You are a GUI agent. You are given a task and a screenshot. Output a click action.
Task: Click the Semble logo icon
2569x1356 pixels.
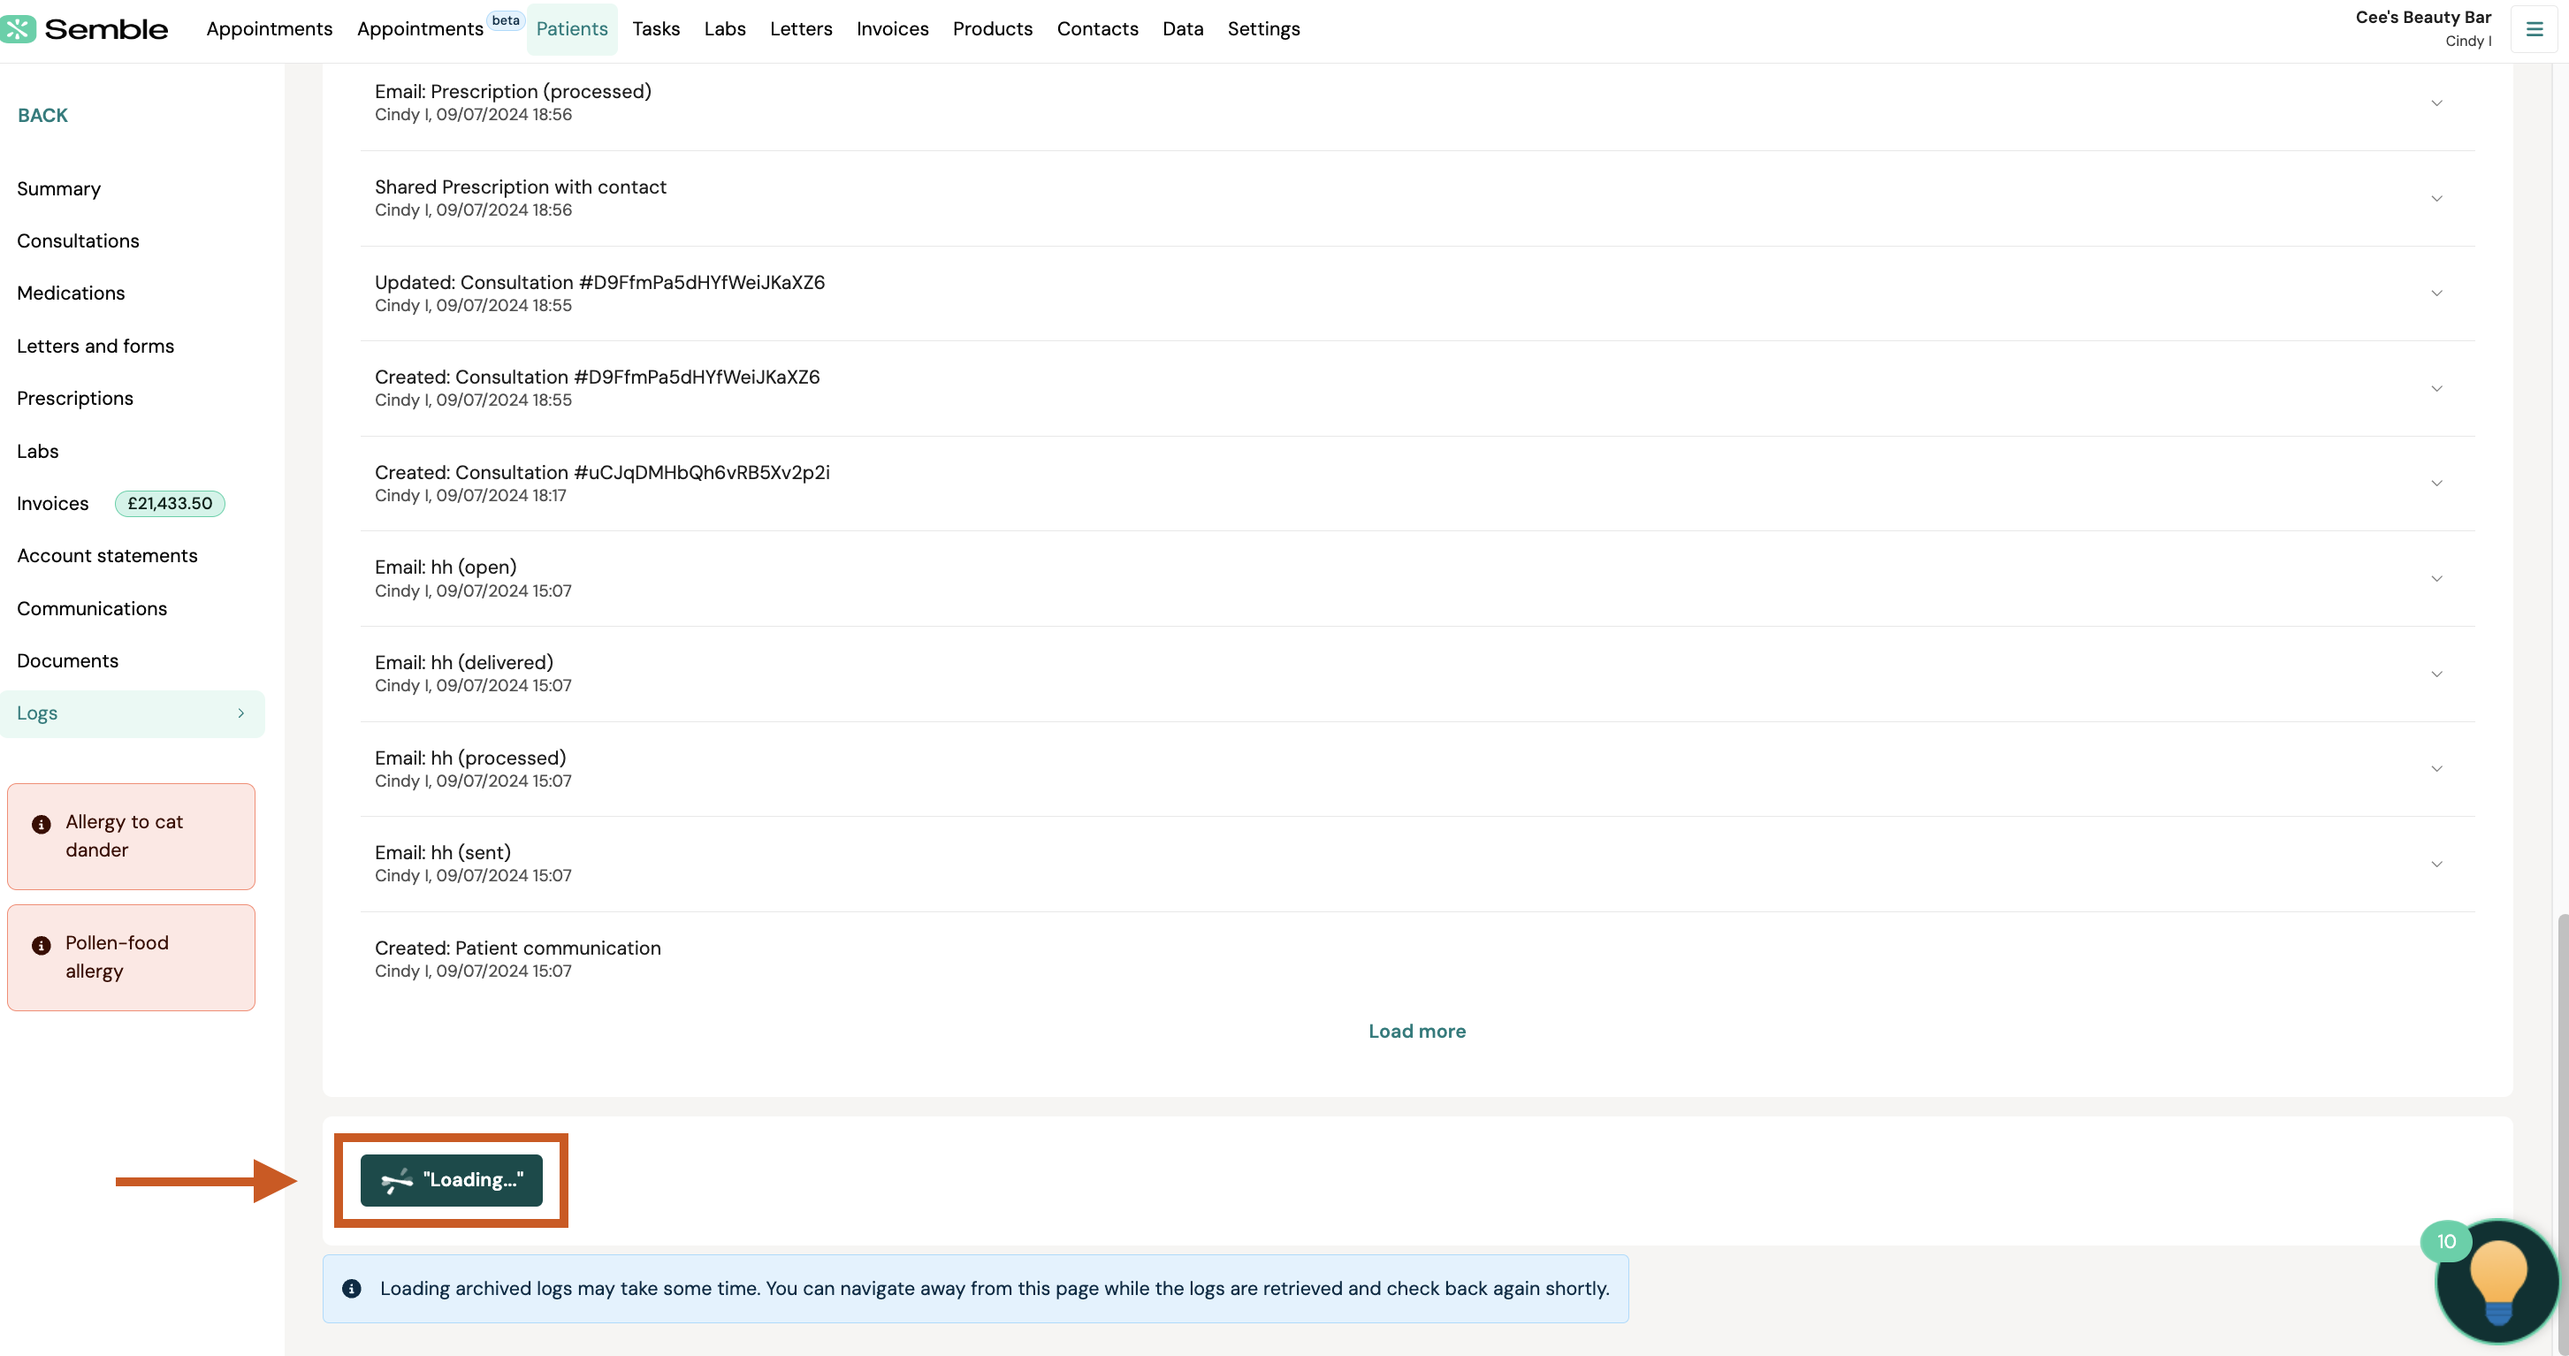pyautogui.click(x=18, y=29)
